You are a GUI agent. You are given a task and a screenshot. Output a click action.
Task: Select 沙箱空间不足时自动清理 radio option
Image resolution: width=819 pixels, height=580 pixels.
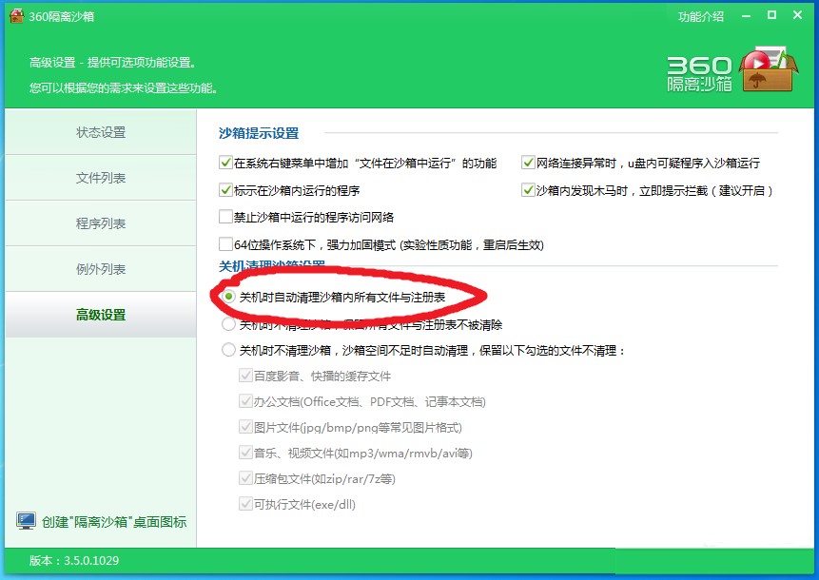(x=228, y=350)
